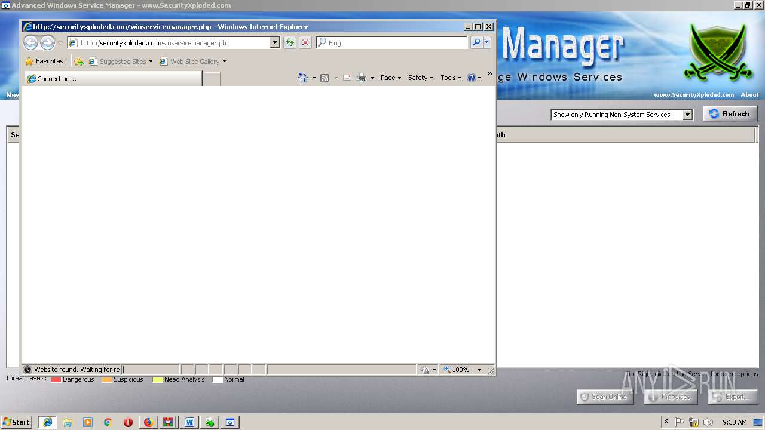This screenshot has width=765, height=430.
Task: Click the green refresh page icon
Action: point(290,42)
